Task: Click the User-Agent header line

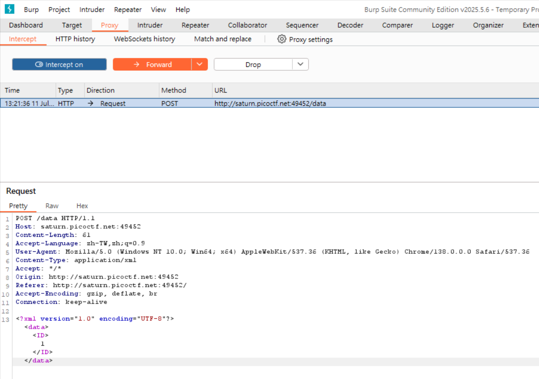Action: (x=272, y=252)
